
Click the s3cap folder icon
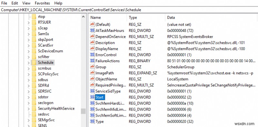[x=34, y=28]
